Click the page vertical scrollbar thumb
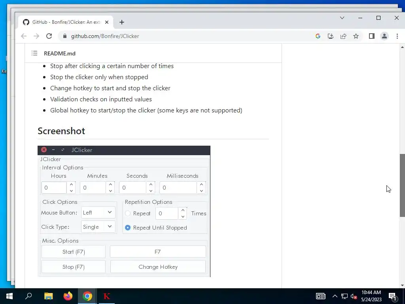The height and width of the screenshot is (304, 405). (x=402, y=185)
